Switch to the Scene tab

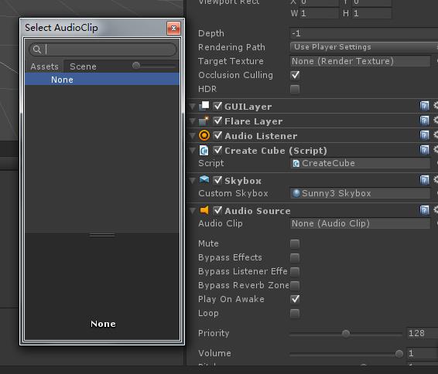click(x=83, y=66)
